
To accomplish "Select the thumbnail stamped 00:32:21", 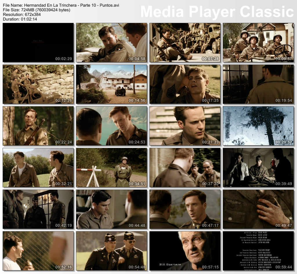I will (x=38, y=168).
